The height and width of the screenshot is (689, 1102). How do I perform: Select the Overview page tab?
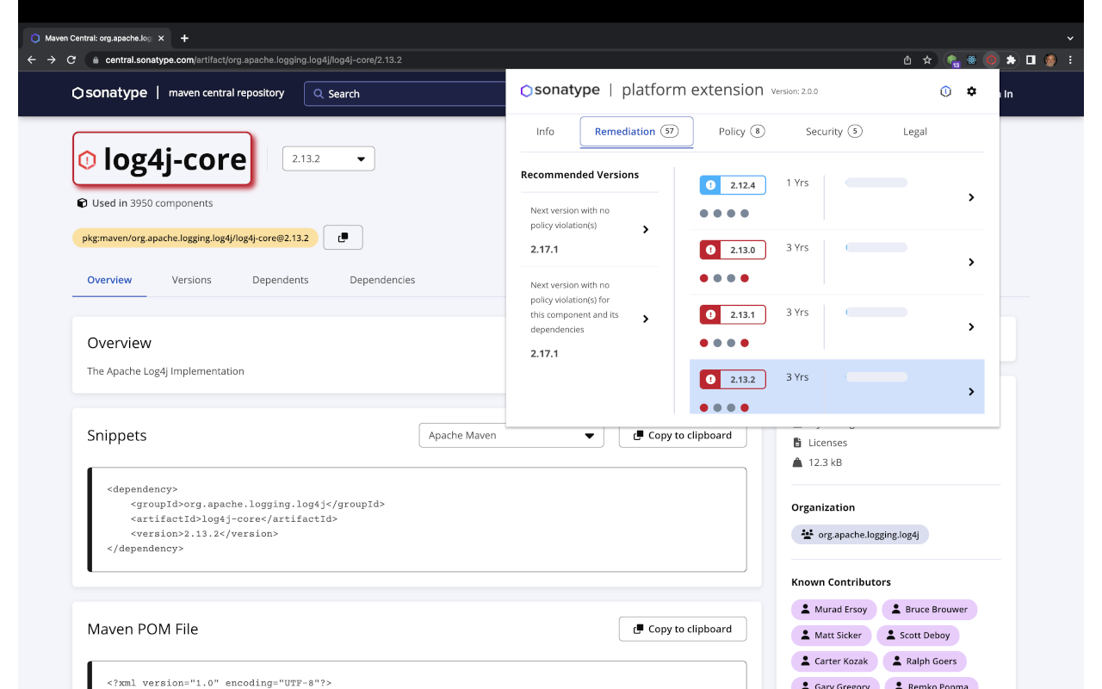point(109,280)
